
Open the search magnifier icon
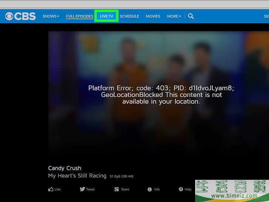(x=191, y=16)
